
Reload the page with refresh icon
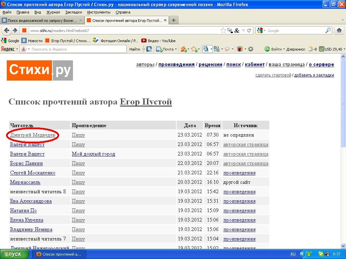249,30
